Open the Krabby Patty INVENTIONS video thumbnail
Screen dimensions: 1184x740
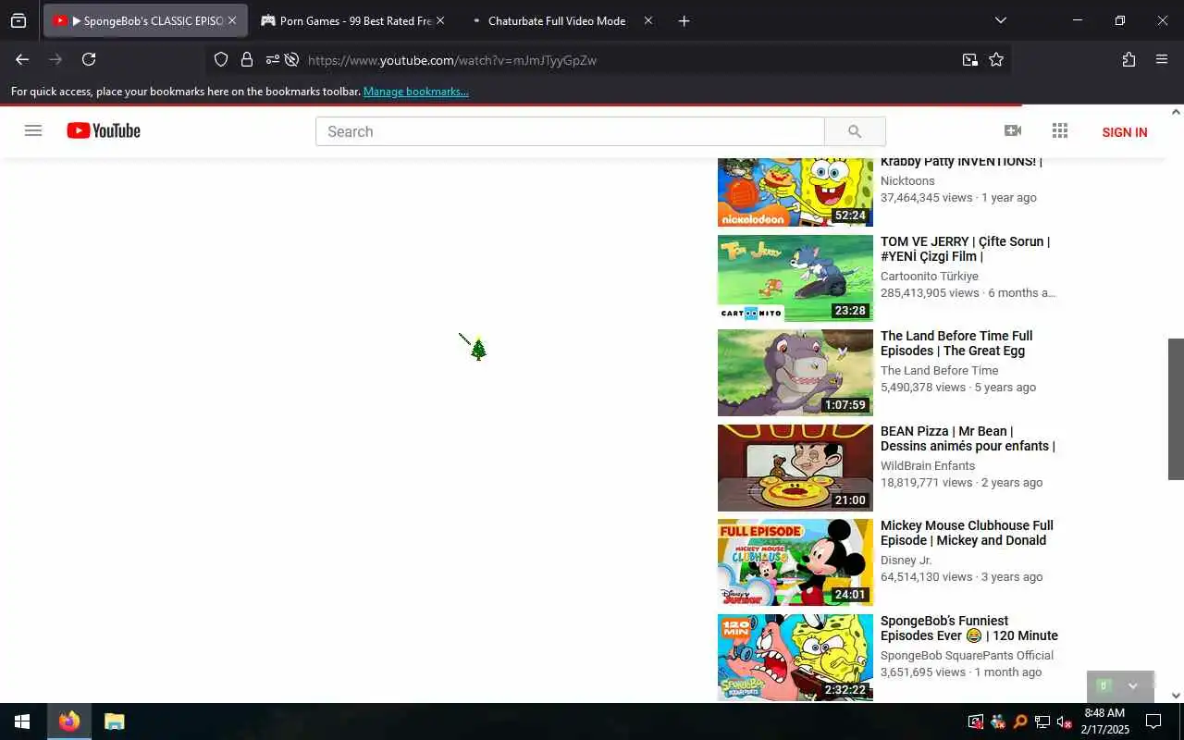[795, 192]
